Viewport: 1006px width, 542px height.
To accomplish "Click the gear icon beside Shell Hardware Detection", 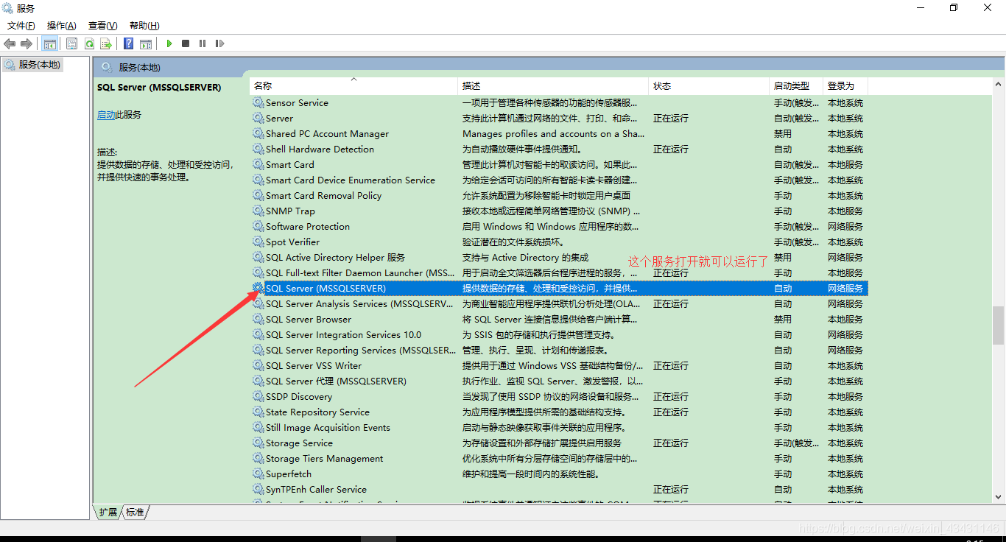I will point(258,149).
